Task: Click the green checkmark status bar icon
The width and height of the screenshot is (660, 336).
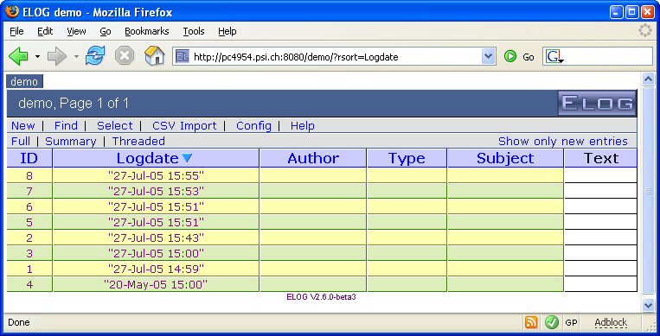Action: (551, 322)
